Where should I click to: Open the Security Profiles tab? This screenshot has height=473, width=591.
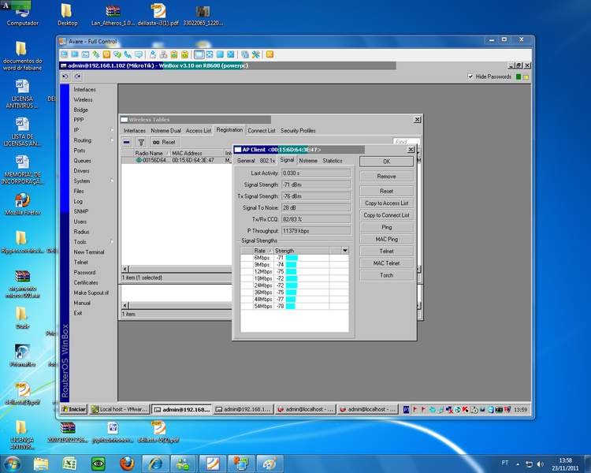tap(298, 130)
